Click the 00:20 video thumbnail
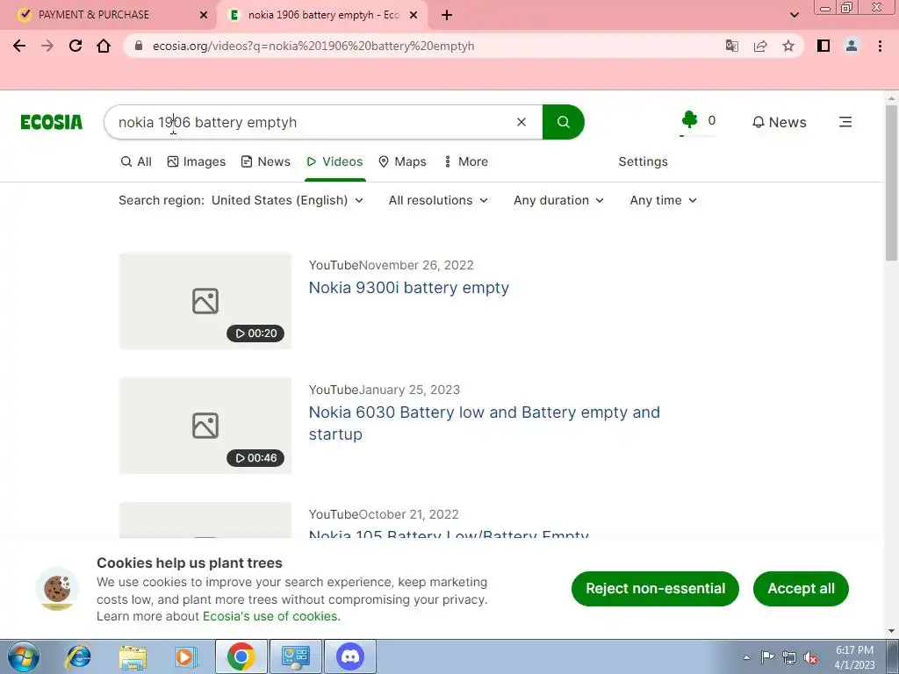The image size is (899, 674). tap(205, 301)
